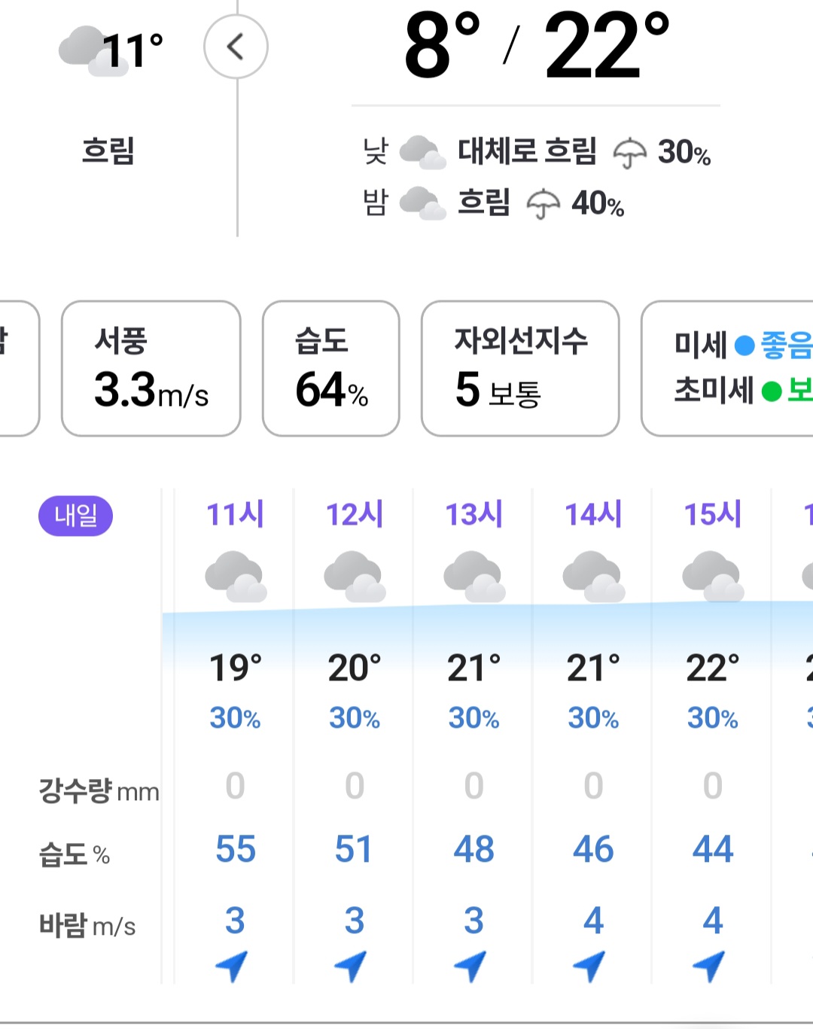
Task: Tap the cloud icon under 11시
Action: pos(236,577)
